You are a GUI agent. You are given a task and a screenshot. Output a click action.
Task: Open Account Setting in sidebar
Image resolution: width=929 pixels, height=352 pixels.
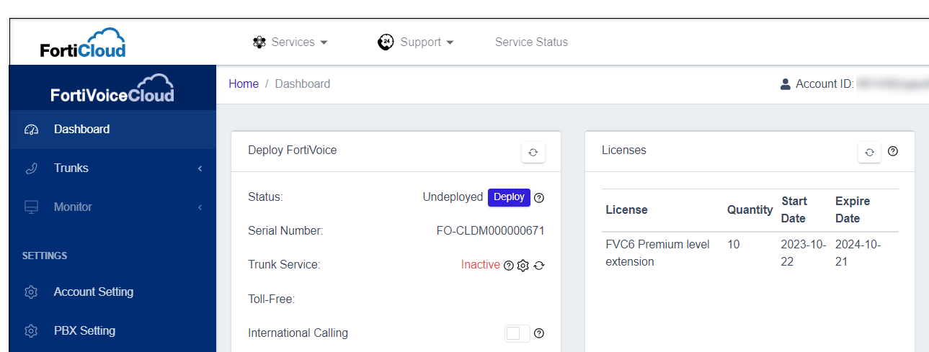click(x=93, y=292)
